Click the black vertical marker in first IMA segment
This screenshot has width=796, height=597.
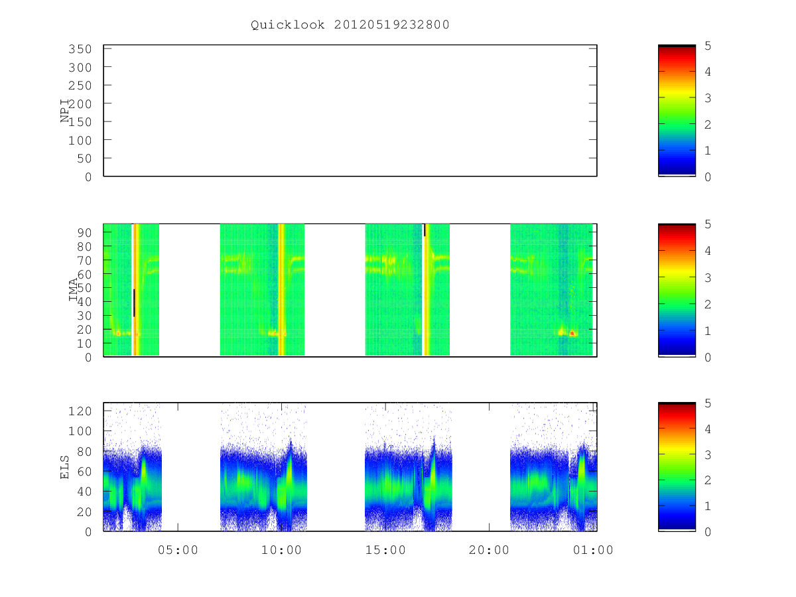[x=133, y=302]
